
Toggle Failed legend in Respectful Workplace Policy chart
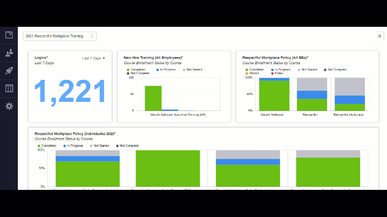(278, 73)
